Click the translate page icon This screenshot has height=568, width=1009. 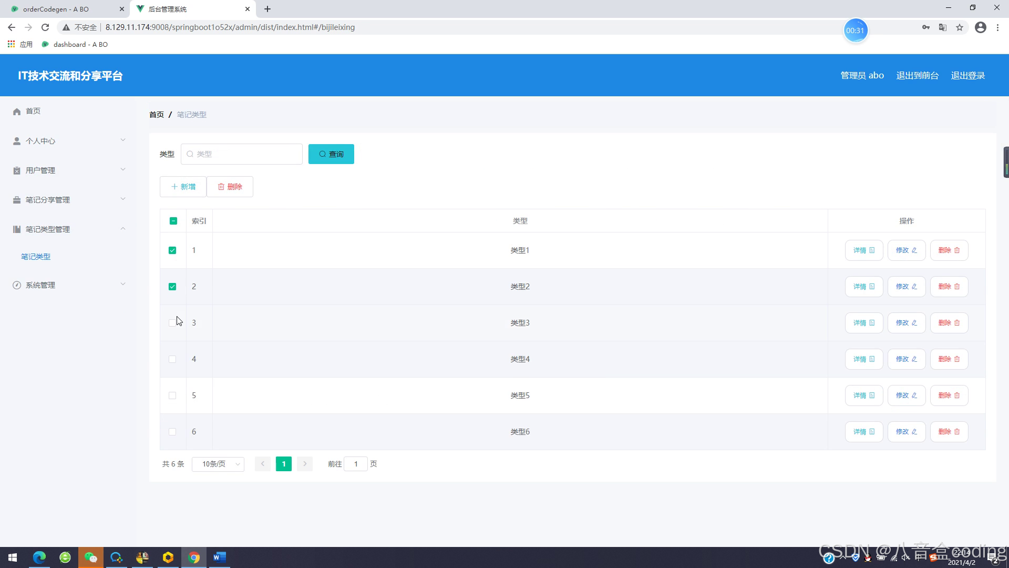(x=943, y=27)
